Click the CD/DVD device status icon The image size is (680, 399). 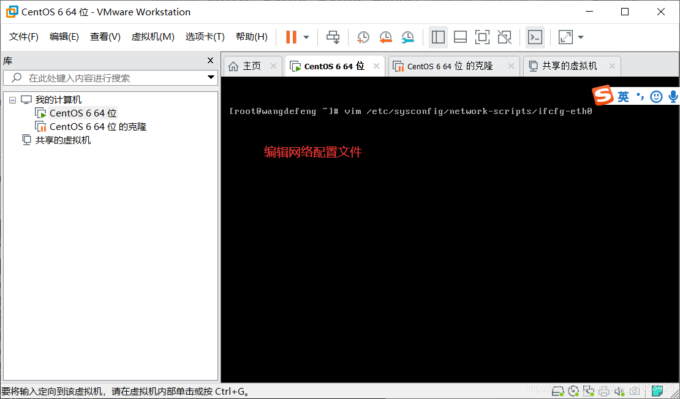(573, 390)
